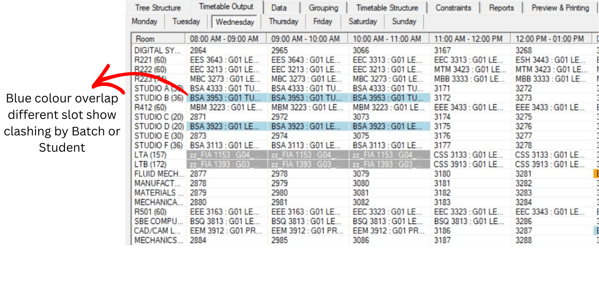Screen dimensions: 599x299
Task: Open the Constraints tab
Action: pyautogui.click(x=453, y=8)
